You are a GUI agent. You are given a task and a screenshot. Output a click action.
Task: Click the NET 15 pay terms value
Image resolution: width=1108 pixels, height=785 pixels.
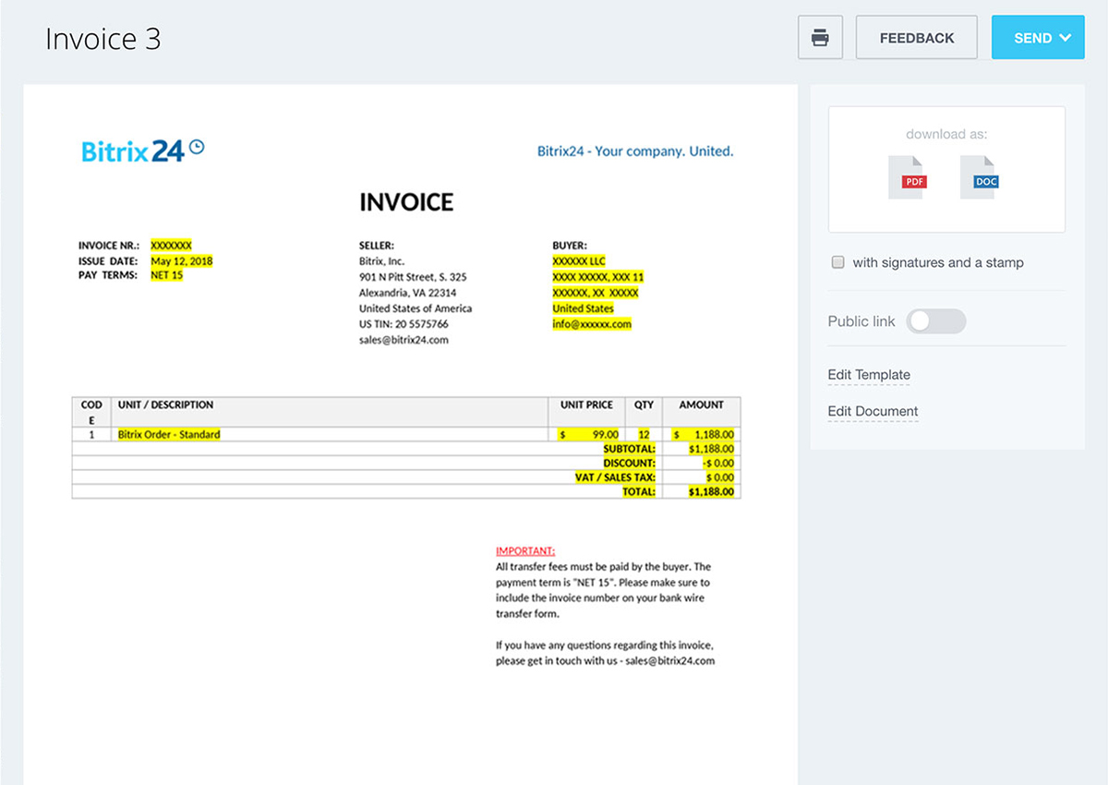tap(167, 275)
